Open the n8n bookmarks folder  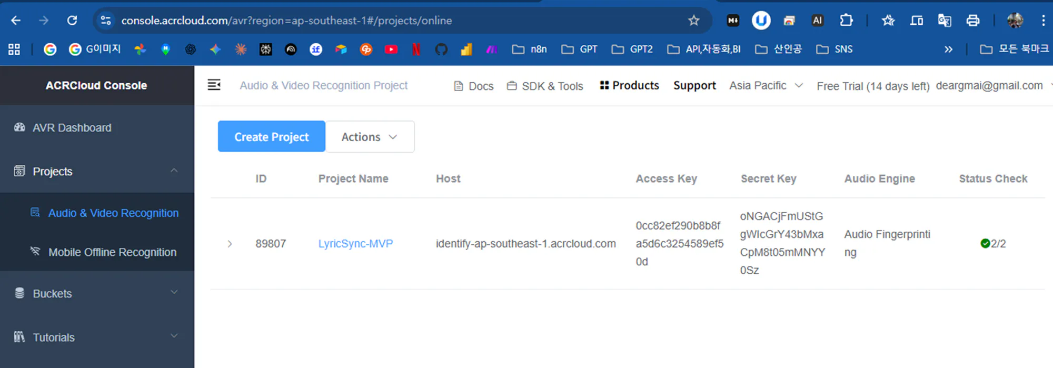click(x=530, y=49)
